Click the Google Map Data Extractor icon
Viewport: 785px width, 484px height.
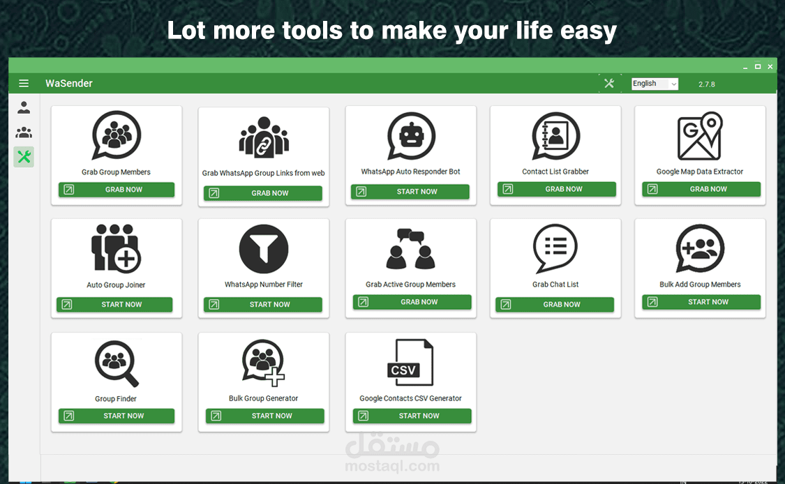(700, 135)
